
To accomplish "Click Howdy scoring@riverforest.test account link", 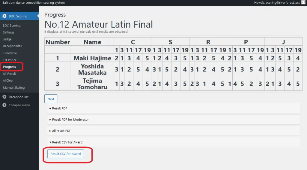I will coord(277,3).
